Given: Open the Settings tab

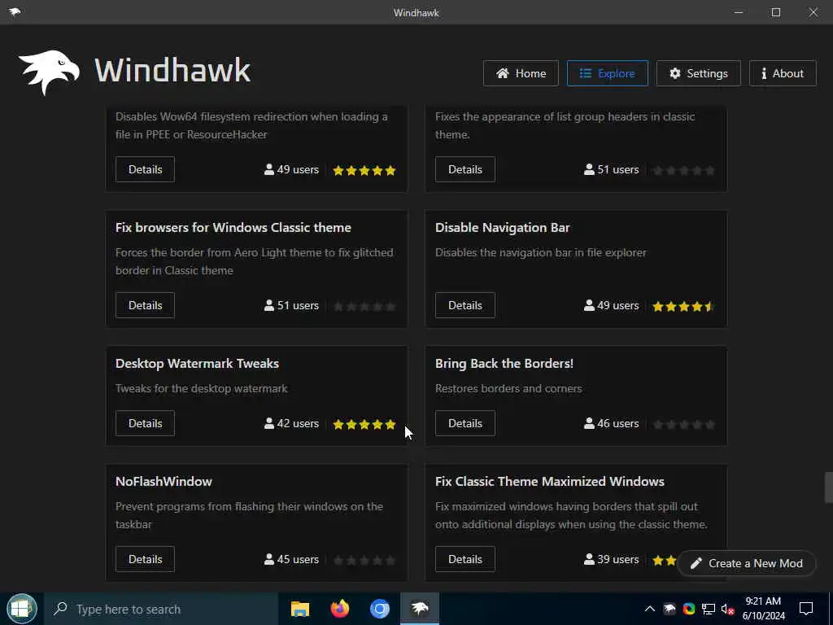Looking at the screenshot, I should tap(698, 73).
